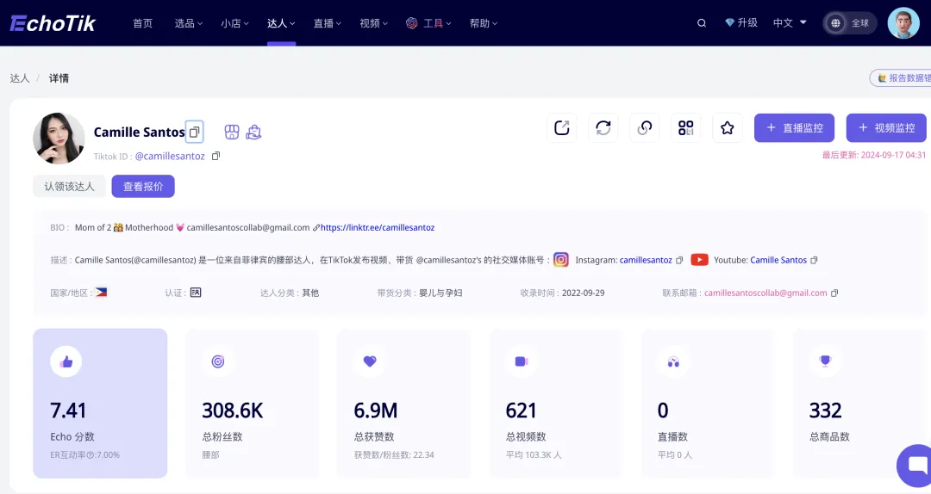Click the global region globe icon

click(x=835, y=23)
